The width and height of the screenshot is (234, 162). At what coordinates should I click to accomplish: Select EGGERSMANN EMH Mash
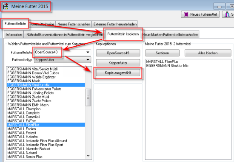(x=46, y=105)
